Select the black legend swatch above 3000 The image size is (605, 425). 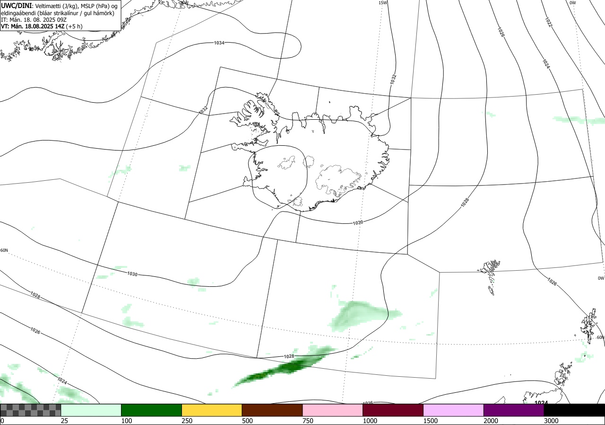pyautogui.click(x=574, y=410)
